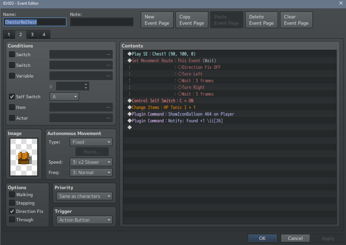
Task: Enable the Actor condition checkbox
Action: click(12, 118)
